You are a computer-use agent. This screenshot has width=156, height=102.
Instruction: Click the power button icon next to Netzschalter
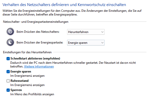[10, 32]
